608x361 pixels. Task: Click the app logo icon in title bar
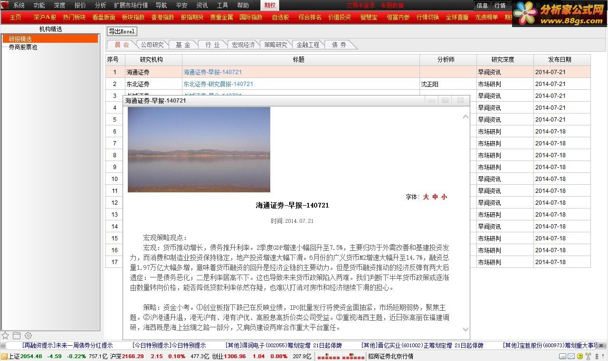click(5, 5)
